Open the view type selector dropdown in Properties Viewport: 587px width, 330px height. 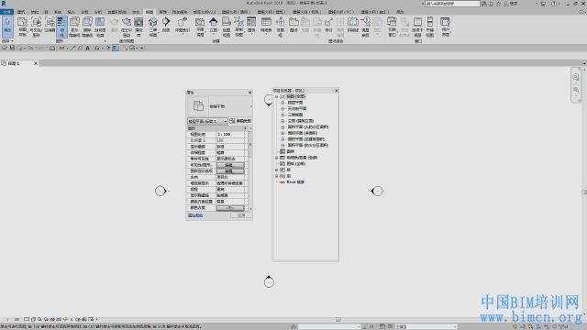[207, 121]
